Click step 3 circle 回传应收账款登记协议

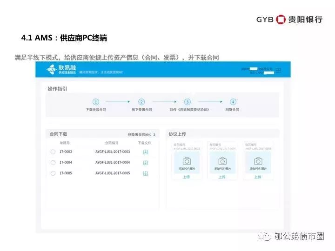[x=188, y=102]
